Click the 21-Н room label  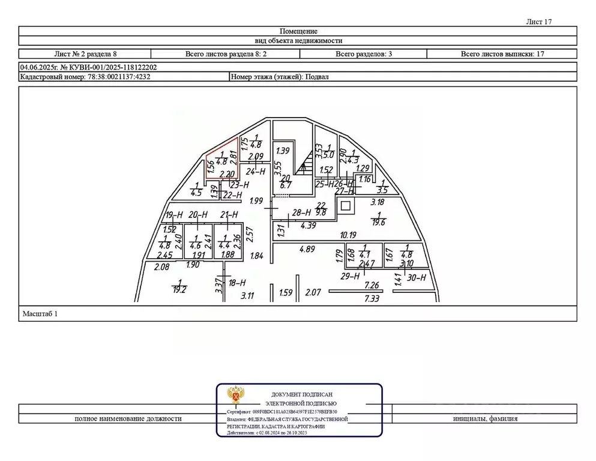(x=229, y=214)
